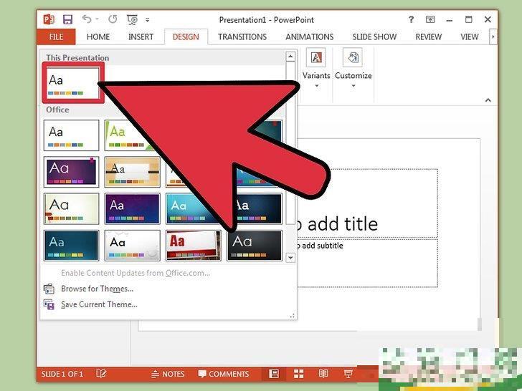Open spell check icon in status bar

(101, 374)
